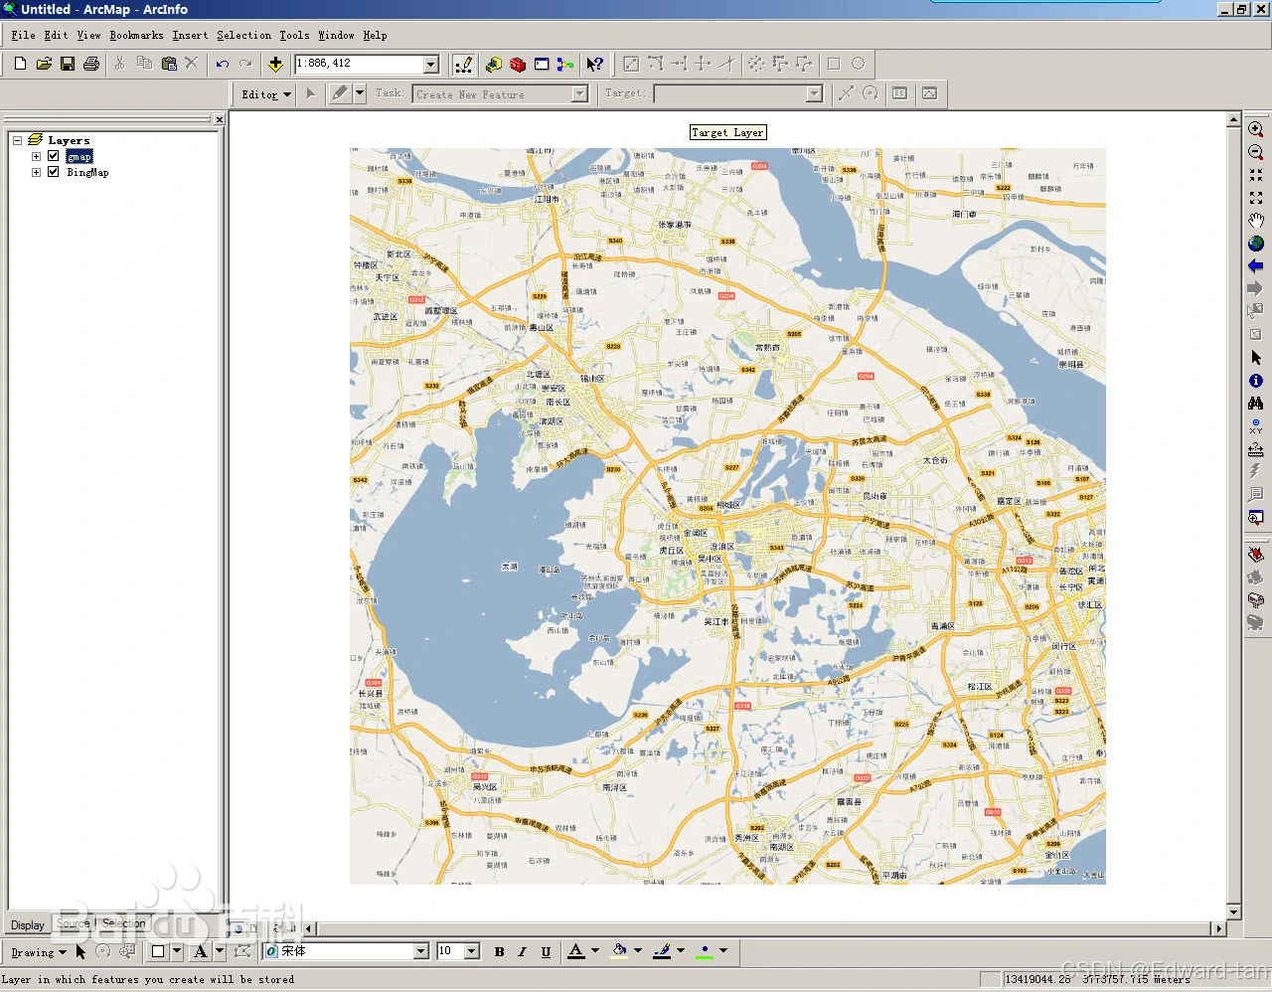Open the font size dropdown
This screenshot has height=992, width=1272.
[x=472, y=952]
